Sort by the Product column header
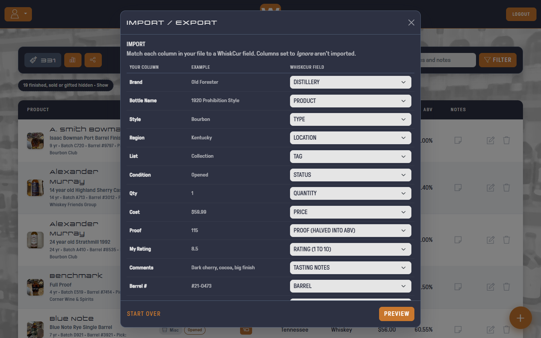This screenshot has width=541, height=338. pos(38,110)
